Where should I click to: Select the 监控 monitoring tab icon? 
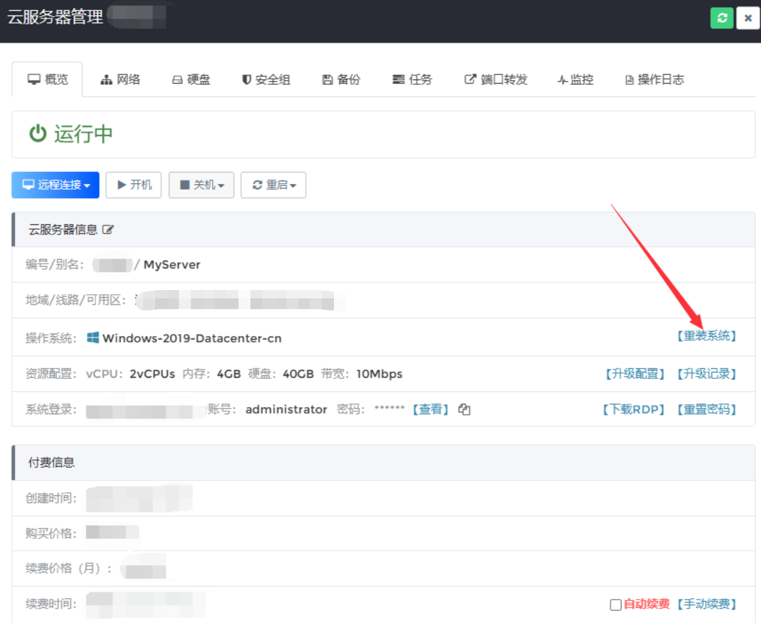[561, 79]
